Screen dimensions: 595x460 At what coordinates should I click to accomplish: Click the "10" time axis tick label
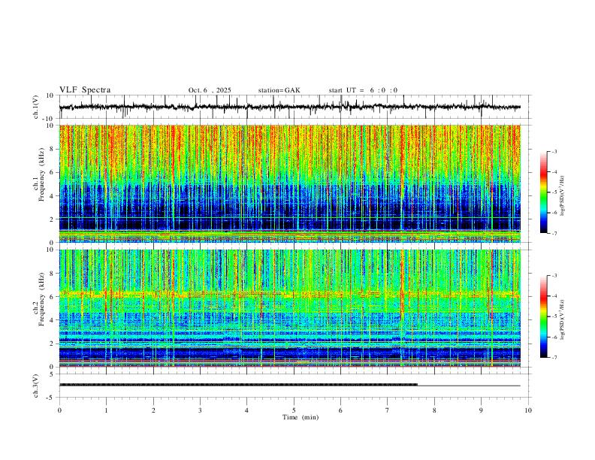[x=528, y=410]
